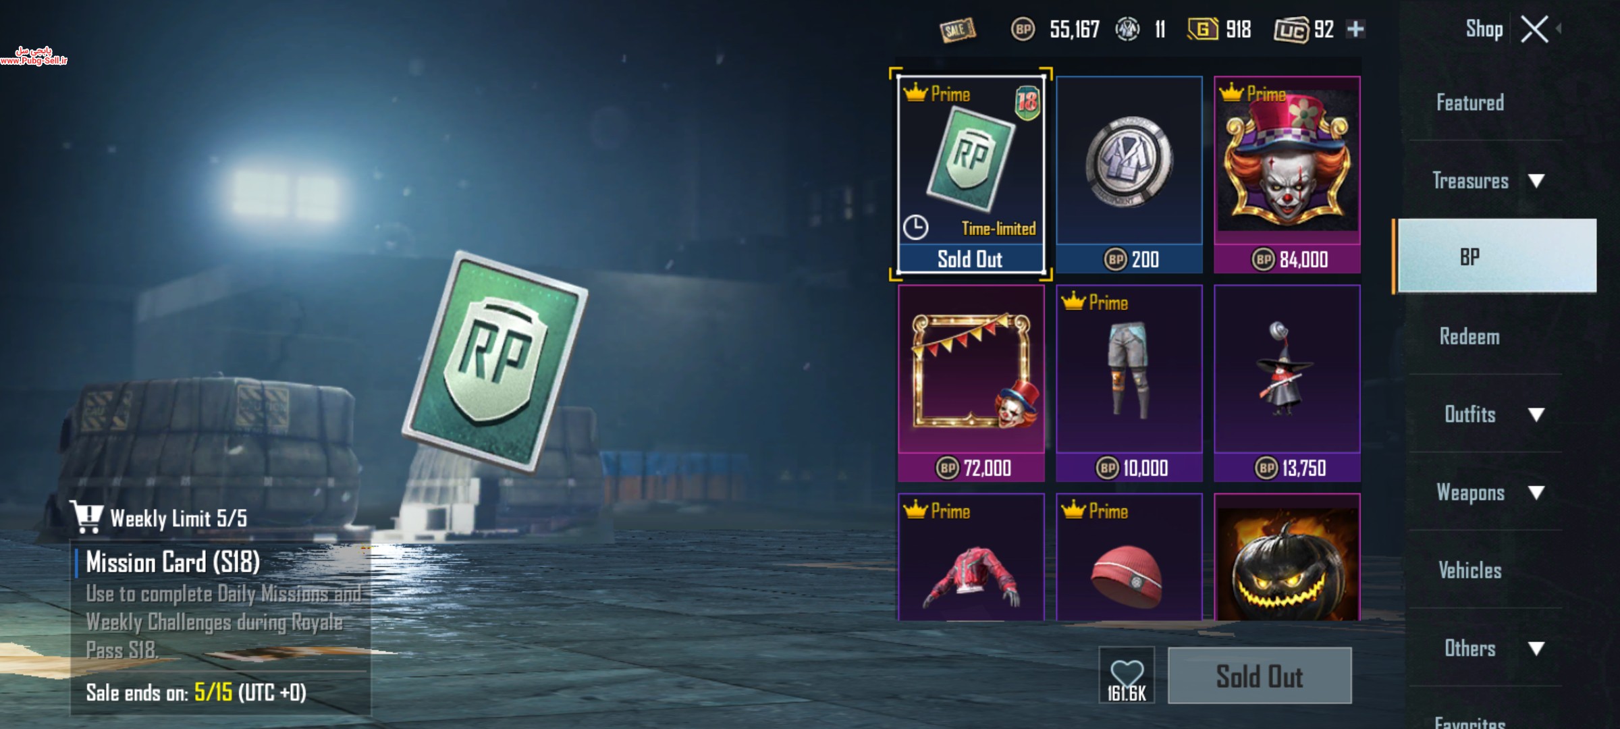Select the carnival frame for 72,000 BP
This screenshot has height=729, width=1620.
coord(971,383)
